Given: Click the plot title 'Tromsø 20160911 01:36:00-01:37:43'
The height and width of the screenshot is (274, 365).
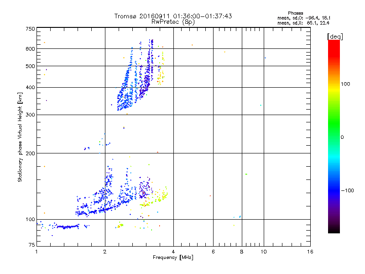Looking at the screenshot, I should tap(173, 16).
